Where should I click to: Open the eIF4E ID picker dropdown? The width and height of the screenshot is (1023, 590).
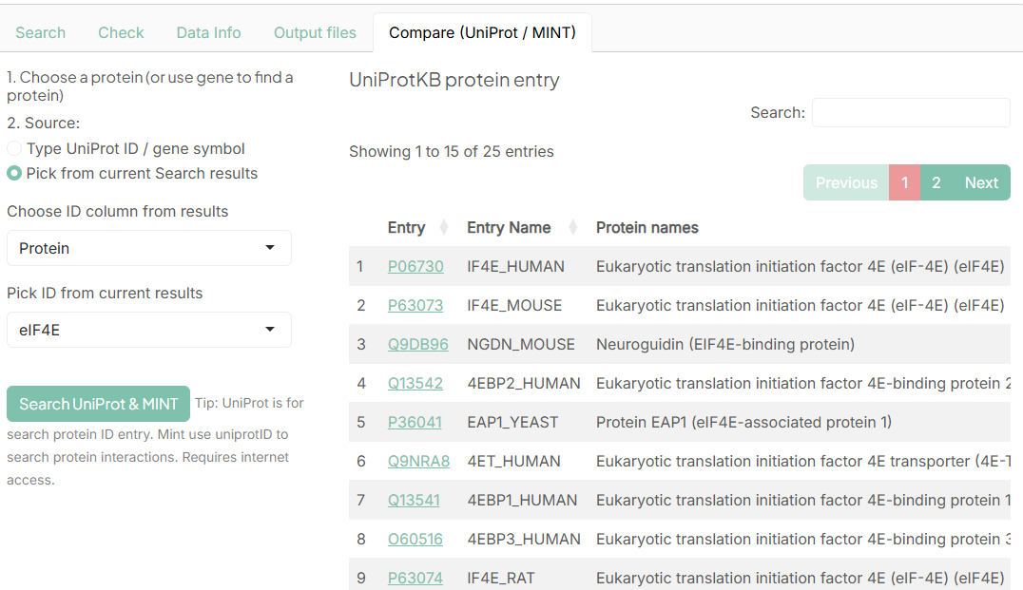tap(148, 330)
